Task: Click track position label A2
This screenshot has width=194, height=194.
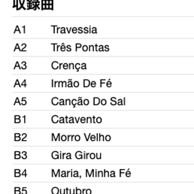Action: tap(20, 48)
